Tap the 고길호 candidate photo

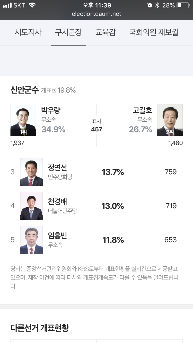pyautogui.click(x=170, y=120)
